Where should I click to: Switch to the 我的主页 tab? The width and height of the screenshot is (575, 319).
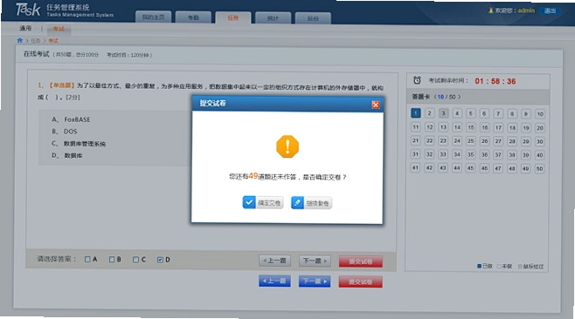[153, 17]
